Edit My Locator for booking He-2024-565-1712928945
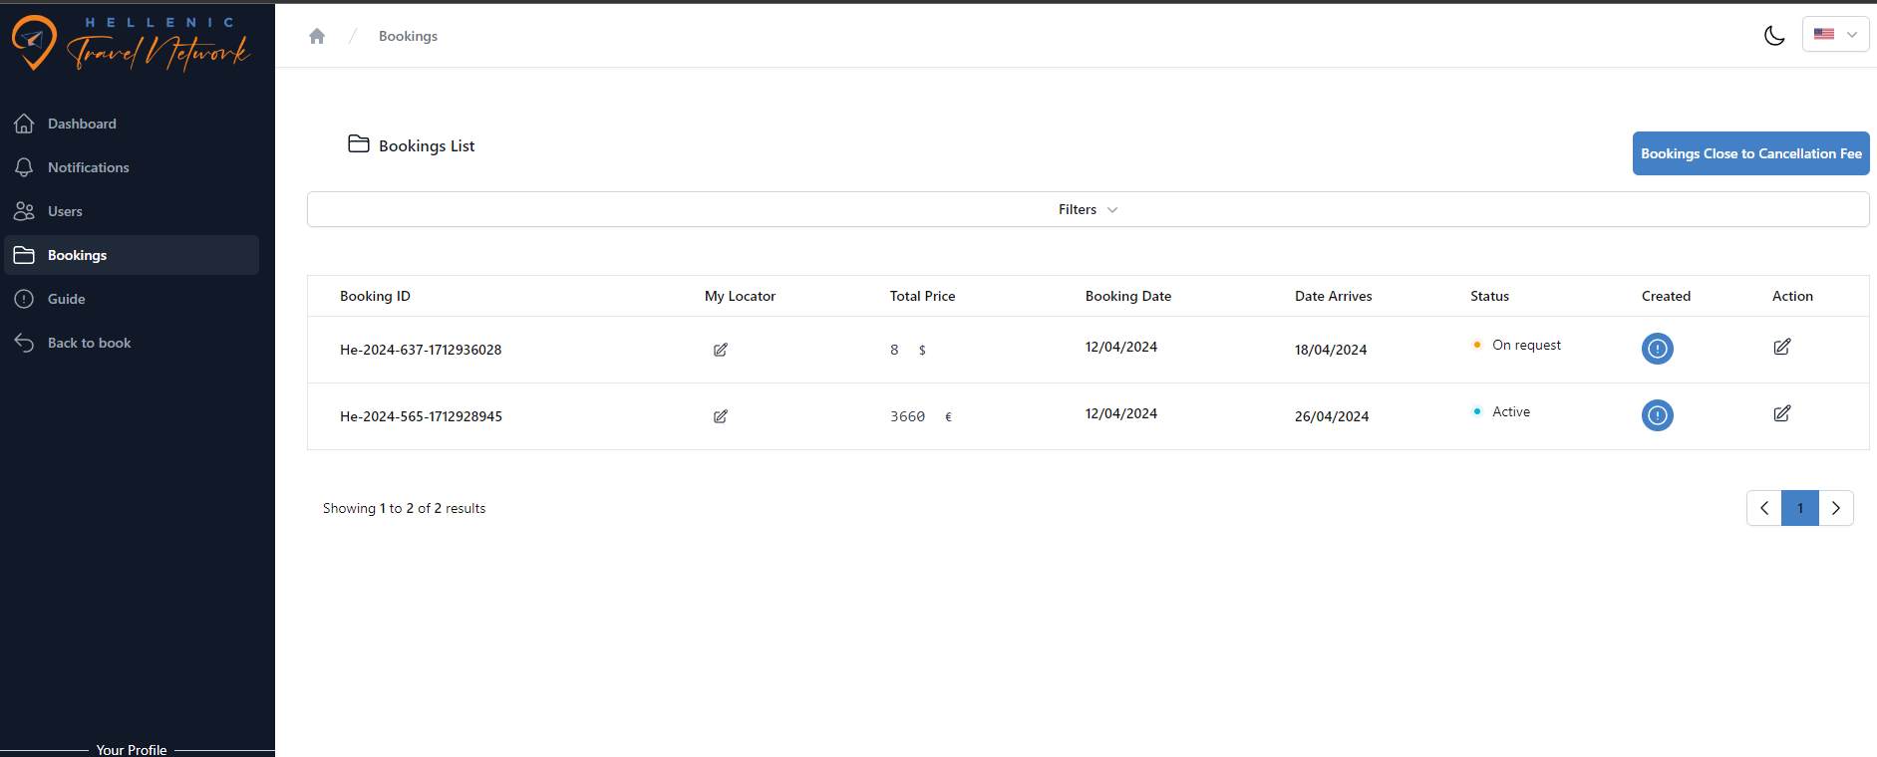Image resolution: width=1877 pixels, height=757 pixels. click(721, 416)
